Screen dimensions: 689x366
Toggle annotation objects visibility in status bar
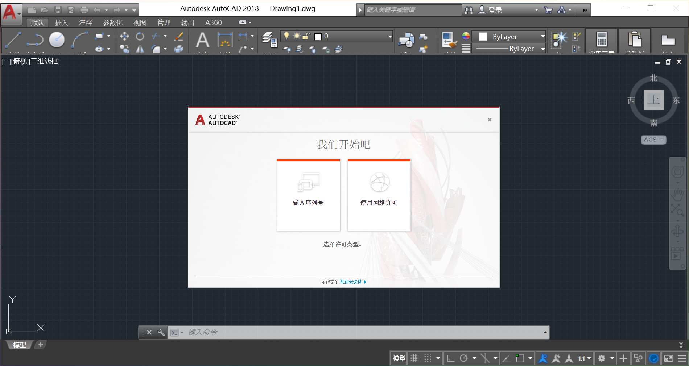tap(543, 358)
